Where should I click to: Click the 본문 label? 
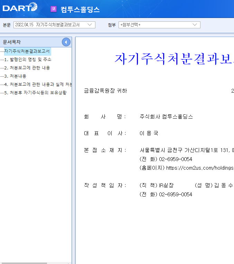click(x=7, y=25)
